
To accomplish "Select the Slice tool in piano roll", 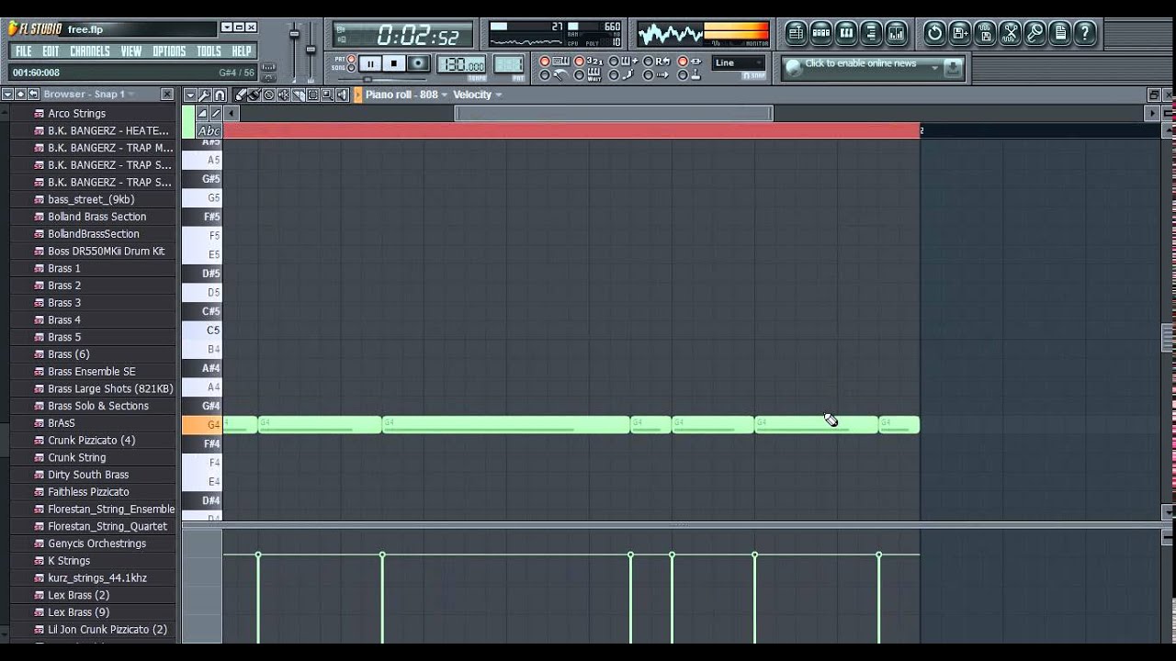I will tap(298, 95).
